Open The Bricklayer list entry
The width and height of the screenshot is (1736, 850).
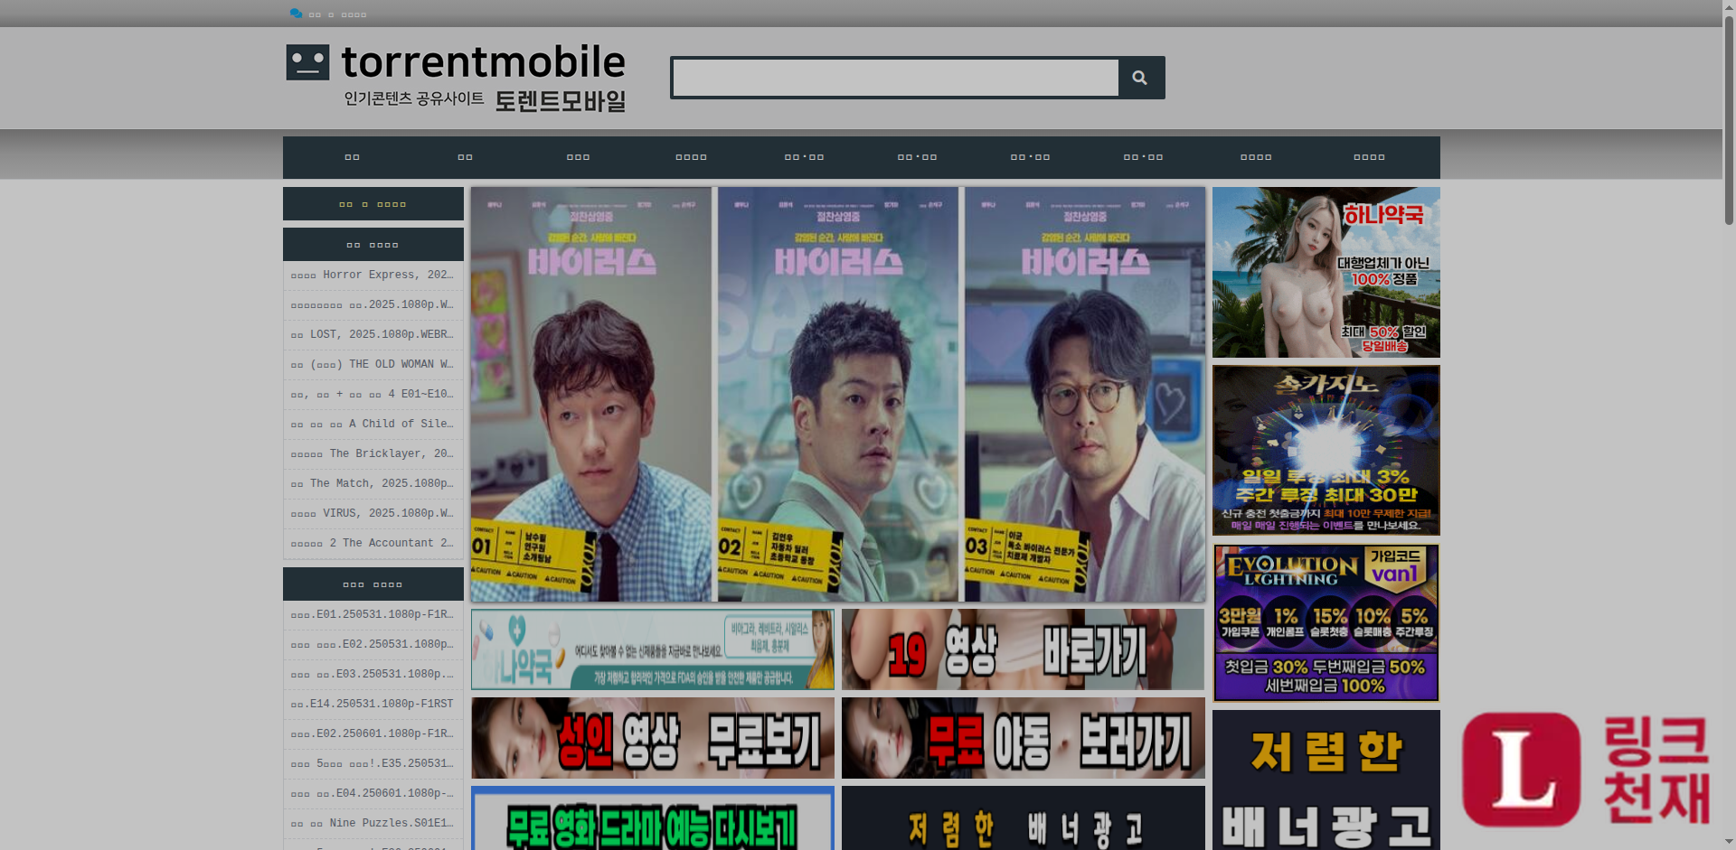click(373, 454)
